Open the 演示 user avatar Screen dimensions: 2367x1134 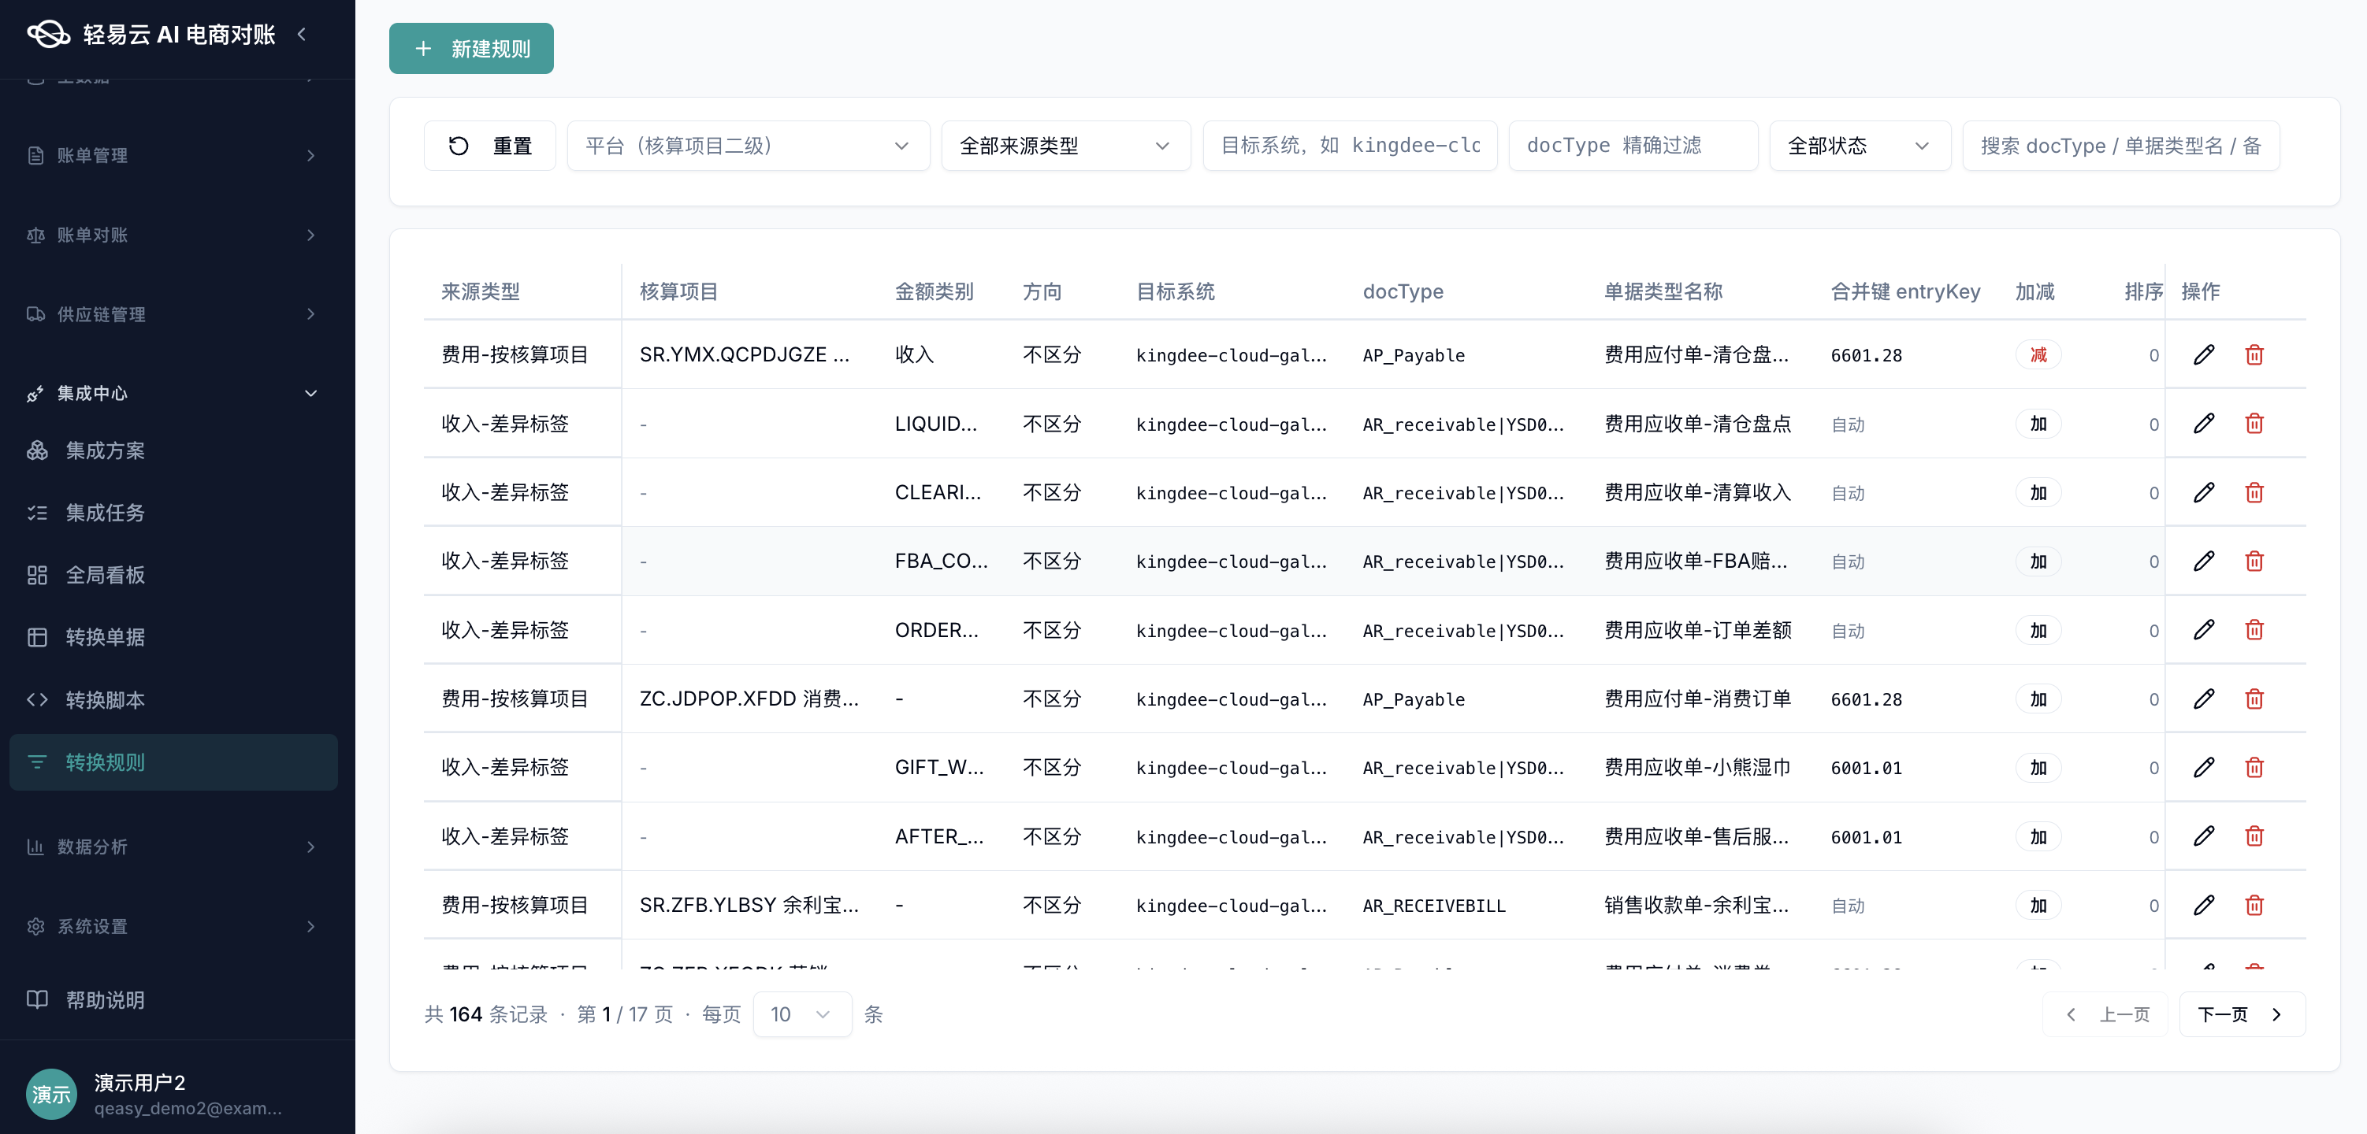pyautogui.click(x=50, y=1094)
